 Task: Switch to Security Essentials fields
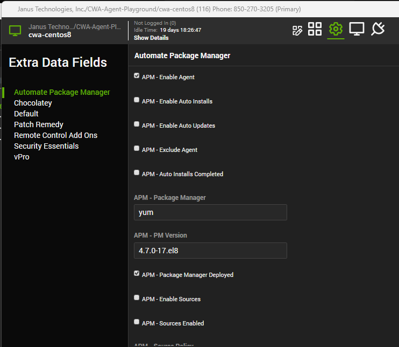click(x=46, y=146)
